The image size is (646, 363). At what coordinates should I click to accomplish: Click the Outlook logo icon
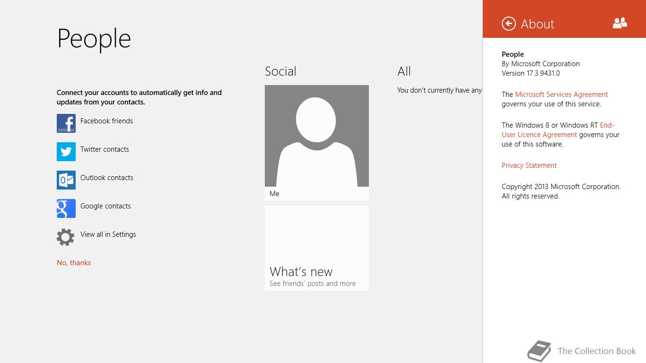point(66,180)
